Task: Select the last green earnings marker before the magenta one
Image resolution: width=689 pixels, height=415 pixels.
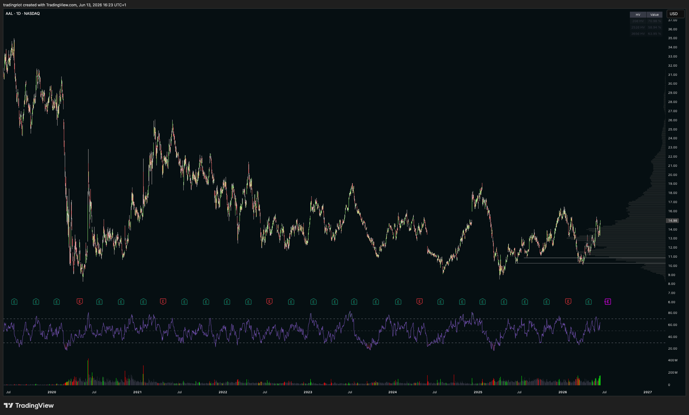Action: tap(588, 302)
